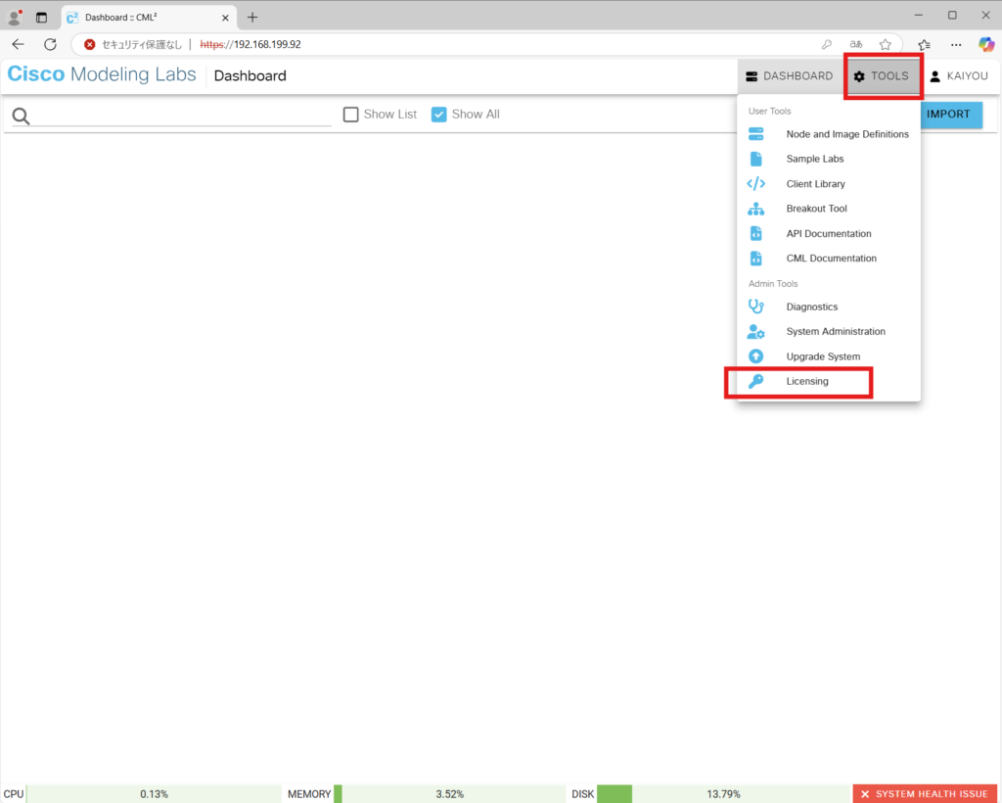Click the Node and Image Definitions icon
Image resolution: width=1002 pixels, height=803 pixels.
[756, 134]
